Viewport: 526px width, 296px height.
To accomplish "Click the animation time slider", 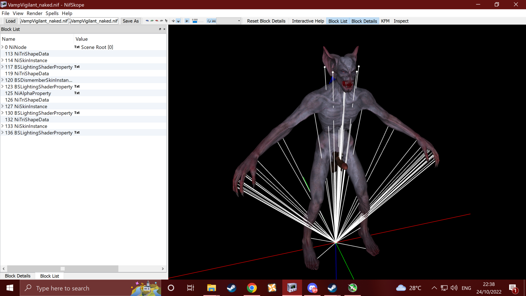I will click(x=198, y=21).
